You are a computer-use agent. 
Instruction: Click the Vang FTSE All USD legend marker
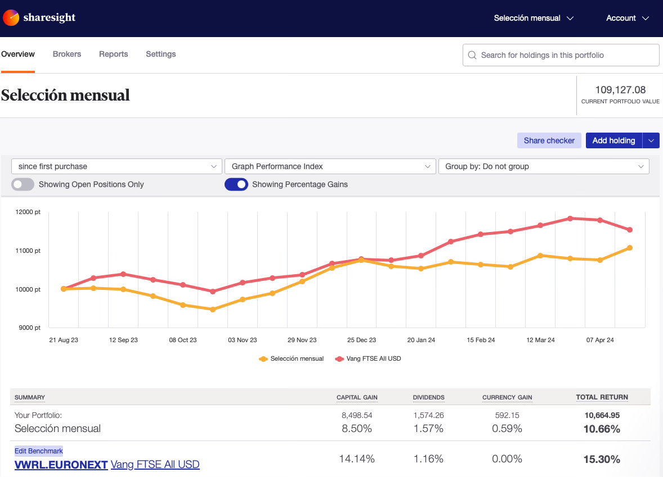pos(339,359)
